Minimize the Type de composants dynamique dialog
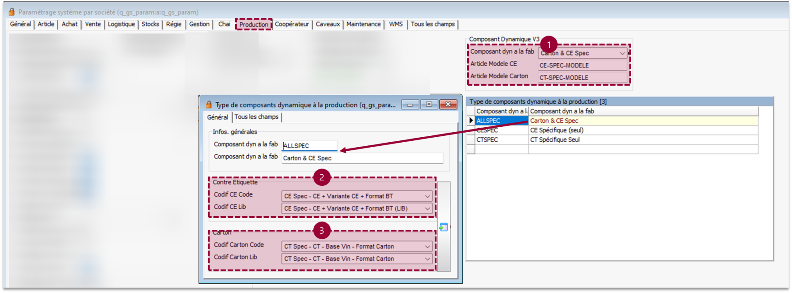 (410, 104)
